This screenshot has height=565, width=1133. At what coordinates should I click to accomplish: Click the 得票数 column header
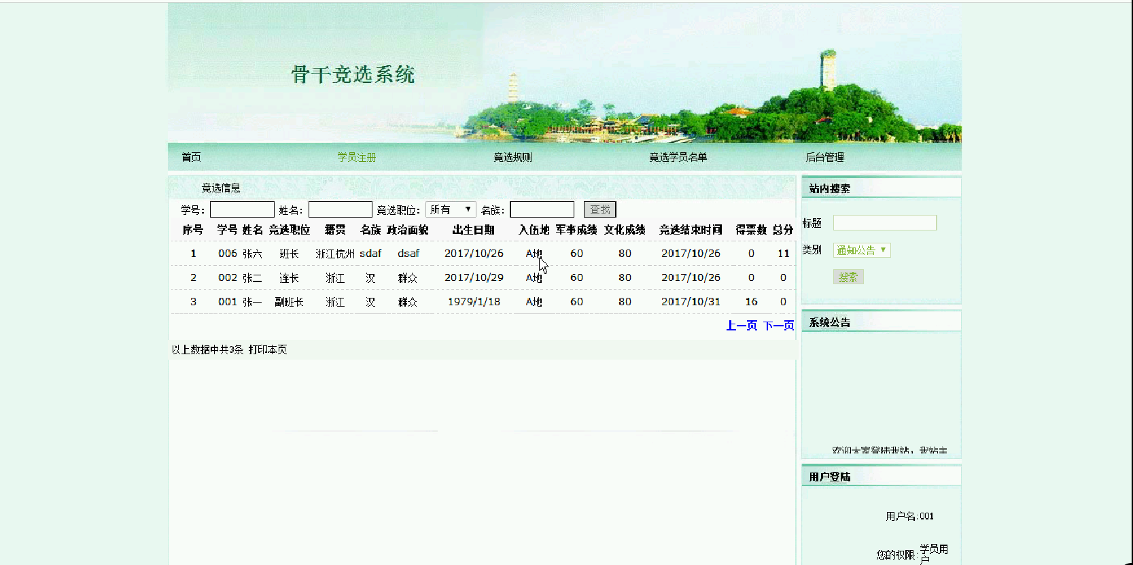tap(751, 230)
